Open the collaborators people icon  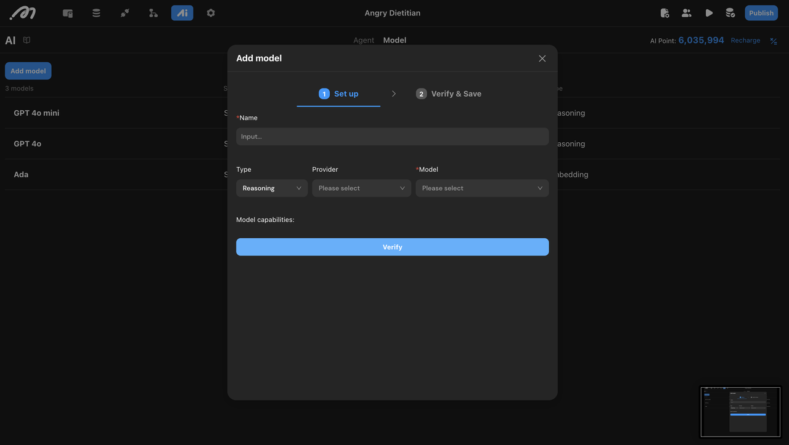[687, 13]
